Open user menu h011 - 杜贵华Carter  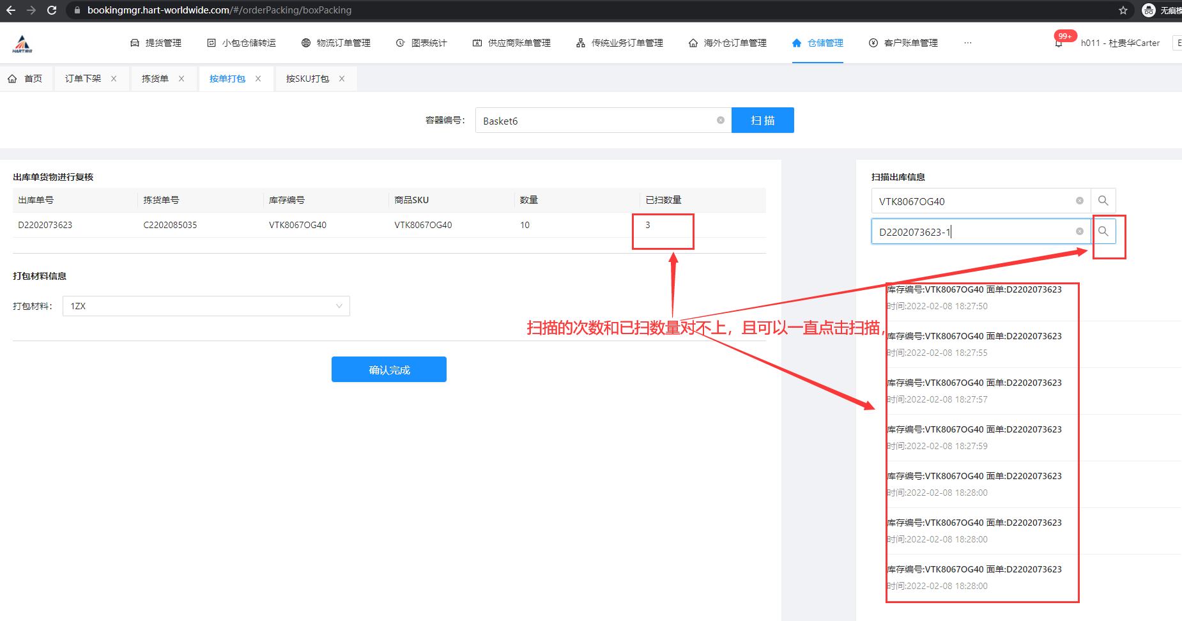(x=1119, y=43)
